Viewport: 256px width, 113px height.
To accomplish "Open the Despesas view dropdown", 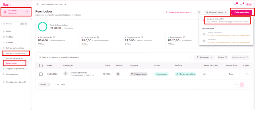I will (204, 57).
